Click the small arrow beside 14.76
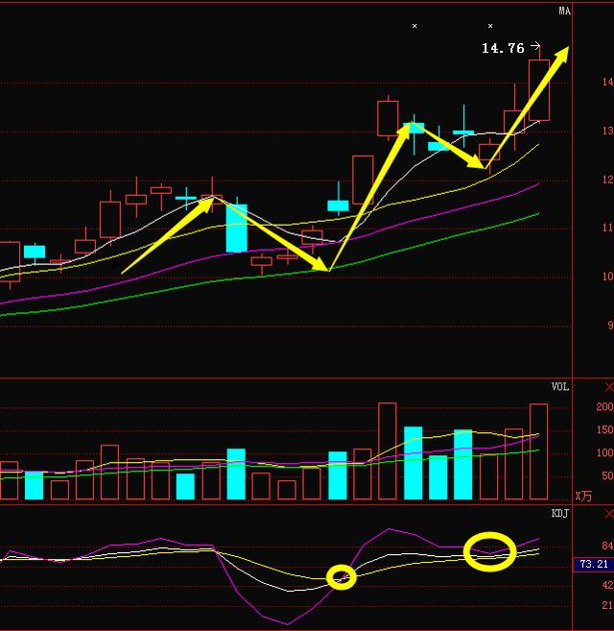Screen dimensions: 614x631 [535, 46]
